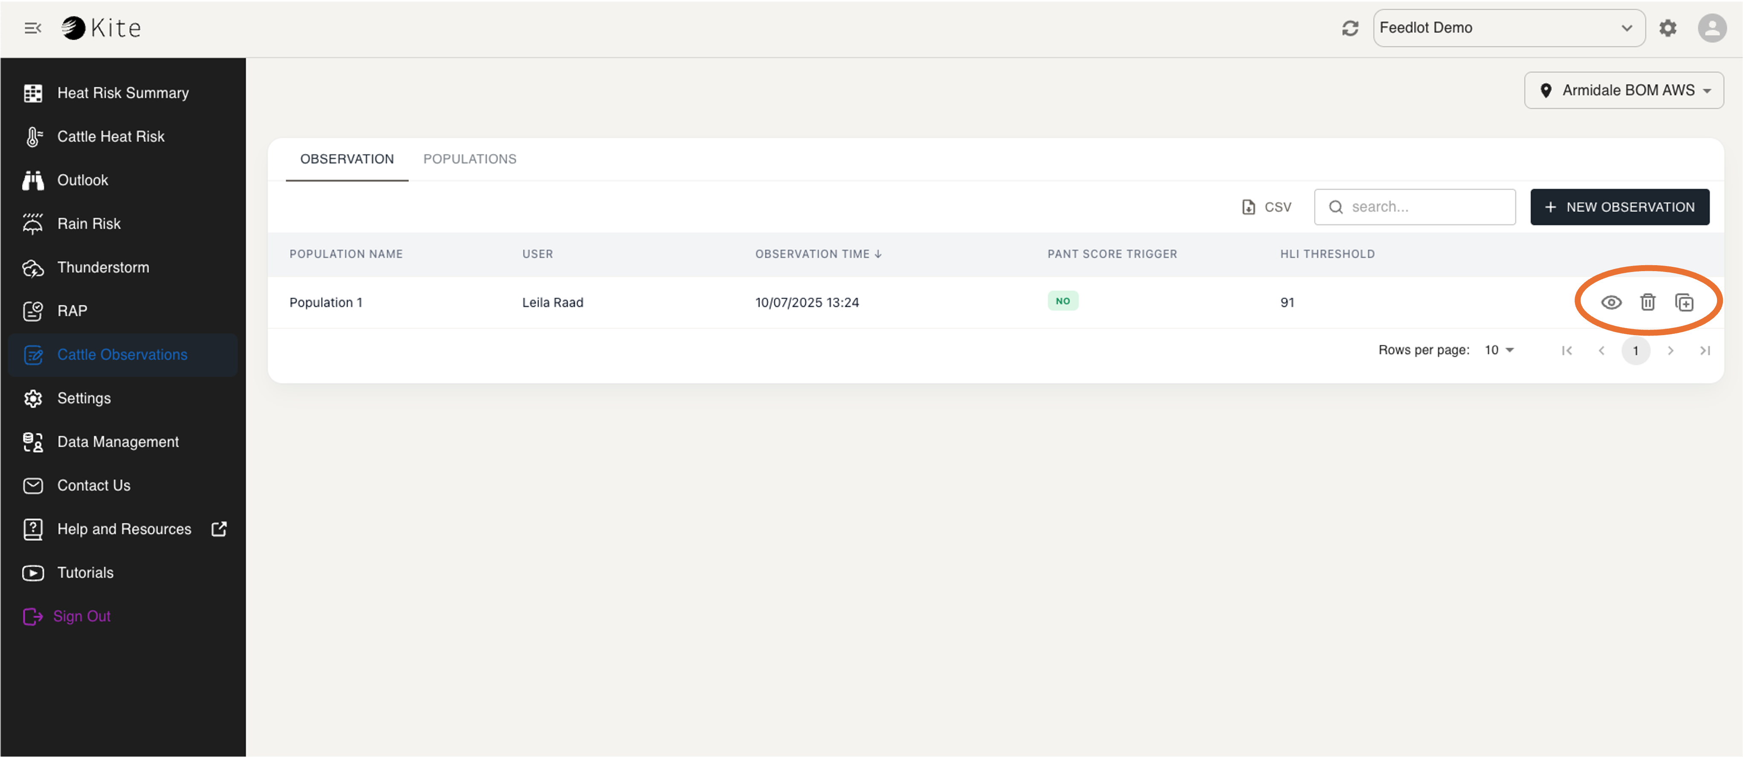
Task: Open the settings gear in the top bar
Action: [1668, 28]
